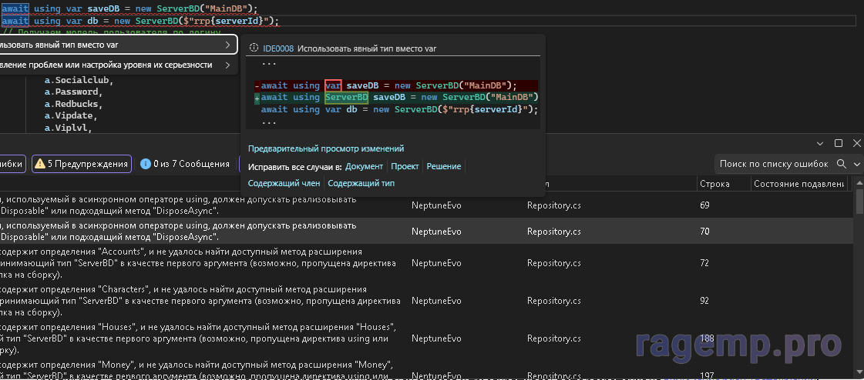Click the info circle icon beside IDE0008
Viewport: 864px width, 380px height.
(254, 48)
